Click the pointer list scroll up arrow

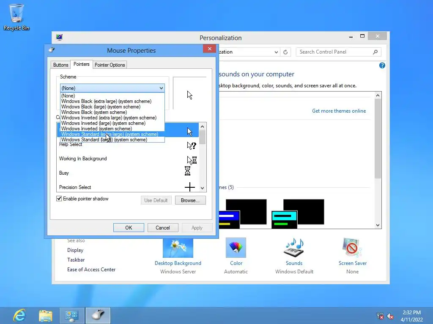(203, 127)
